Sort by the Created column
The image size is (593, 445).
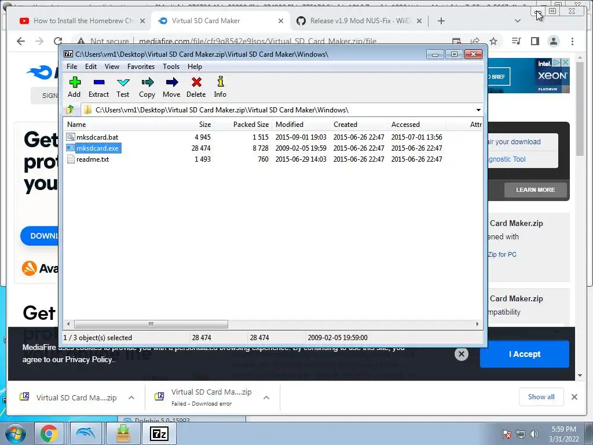coord(358,125)
